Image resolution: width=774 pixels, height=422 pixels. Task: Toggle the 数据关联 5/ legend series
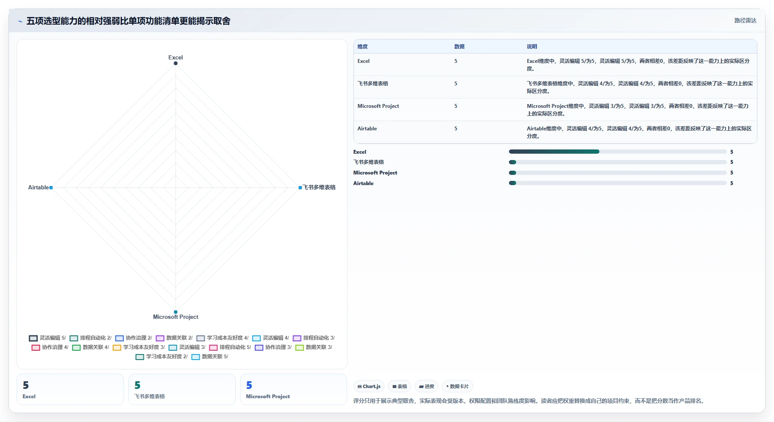[x=210, y=357]
